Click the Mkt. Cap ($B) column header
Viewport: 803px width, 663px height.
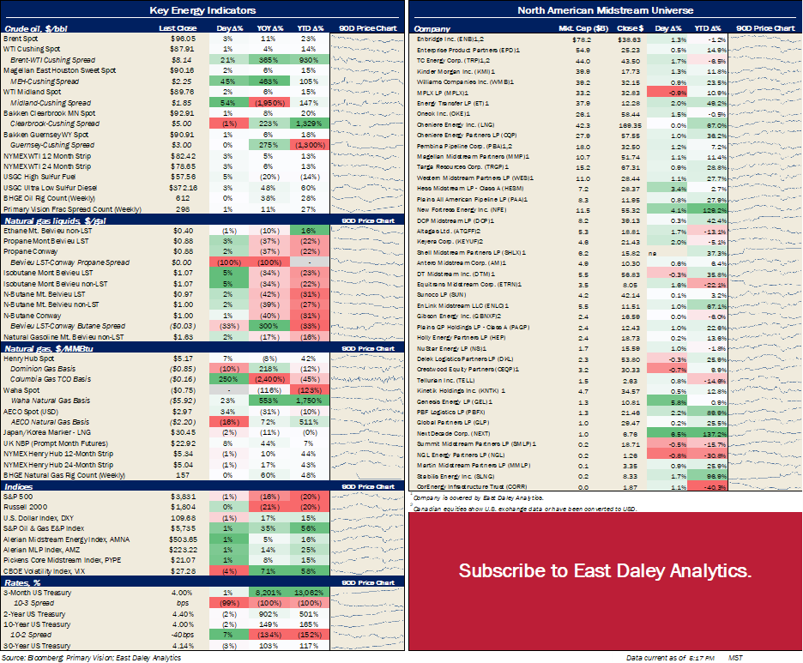(x=583, y=28)
